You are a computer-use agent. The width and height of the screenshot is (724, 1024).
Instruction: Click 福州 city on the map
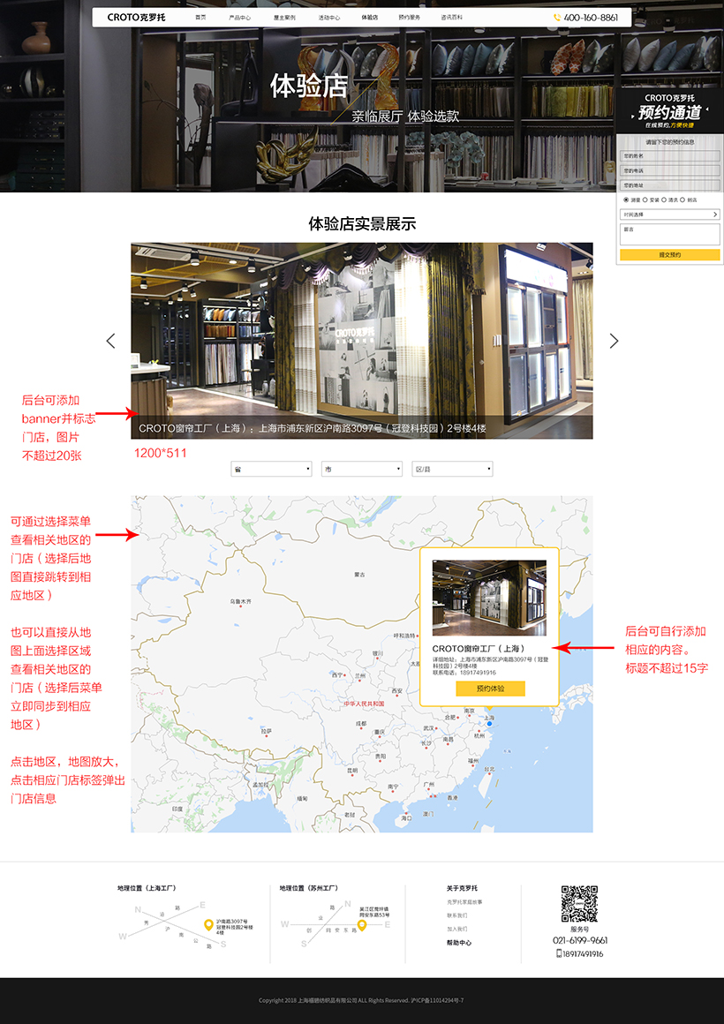click(473, 761)
